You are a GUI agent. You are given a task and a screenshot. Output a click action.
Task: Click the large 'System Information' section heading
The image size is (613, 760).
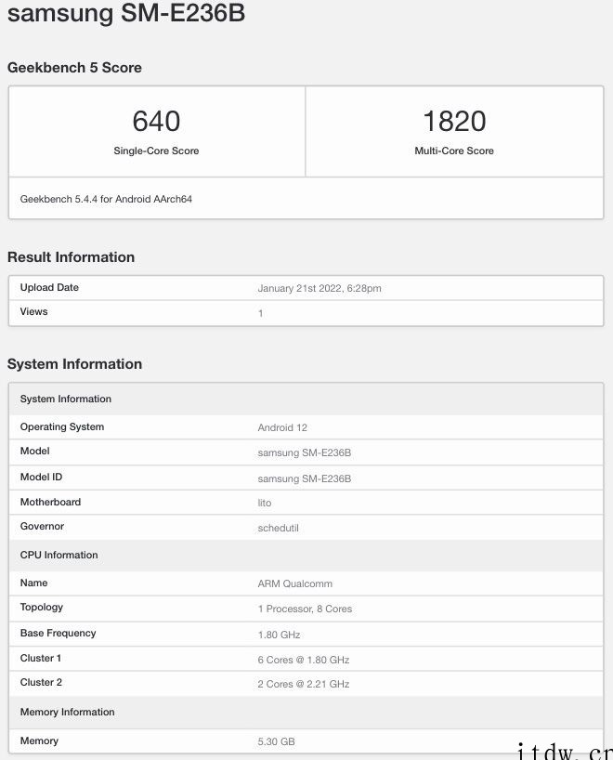[74, 364]
